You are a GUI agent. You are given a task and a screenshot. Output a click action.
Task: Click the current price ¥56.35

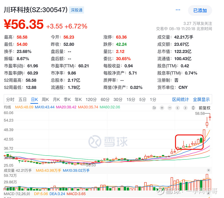(24, 24)
